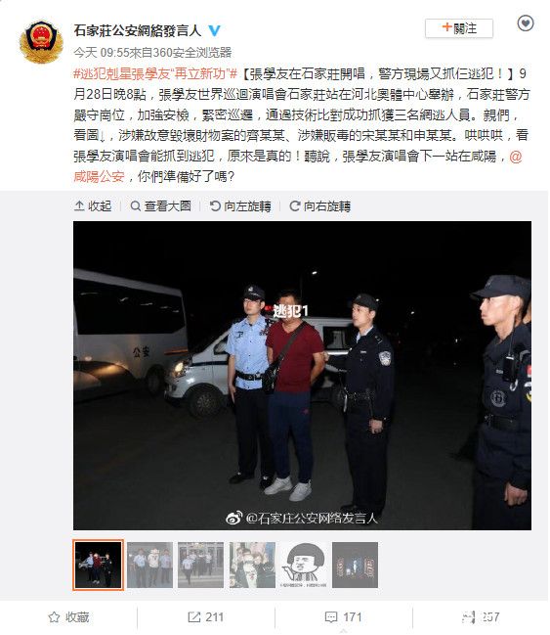This screenshot has width=550, height=635.
Task: Select the third thumbnail in gallery
Action: tap(200, 565)
